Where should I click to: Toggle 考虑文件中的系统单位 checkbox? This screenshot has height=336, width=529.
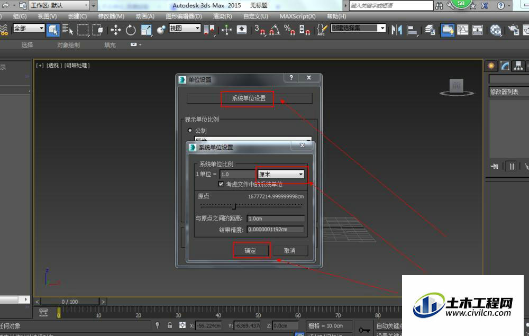point(221,184)
